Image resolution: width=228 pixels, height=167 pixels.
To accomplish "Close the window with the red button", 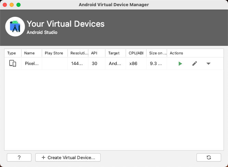I will point(5,5).
